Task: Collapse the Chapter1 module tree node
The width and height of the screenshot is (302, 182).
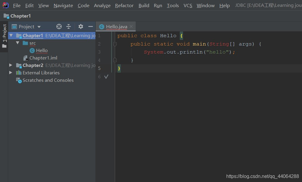Action: (x=11, y=36)
